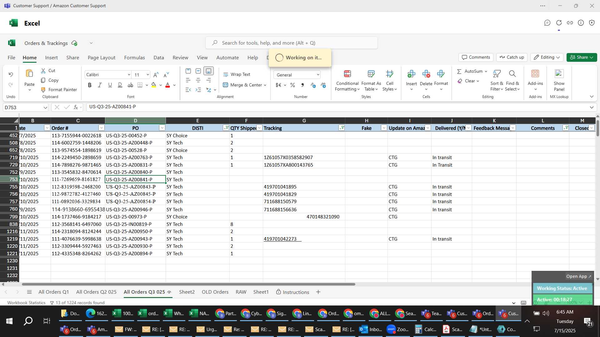This screenshot has height=337, width=600.
Task: Decrease font size with smaller A icon
Action: (x=166, y=75)
